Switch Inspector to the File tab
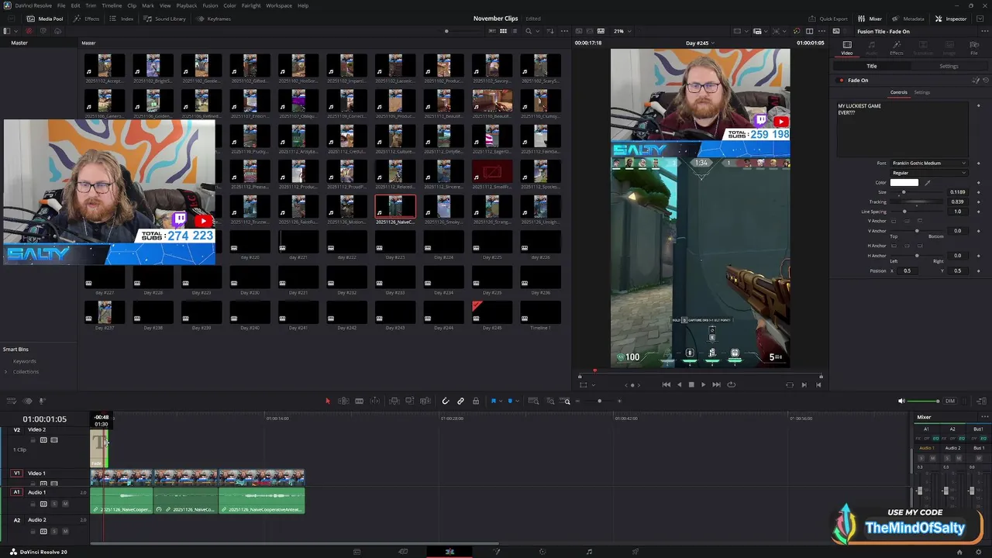The width and height of the screenshot is (992, 558). tap(974, 48)
